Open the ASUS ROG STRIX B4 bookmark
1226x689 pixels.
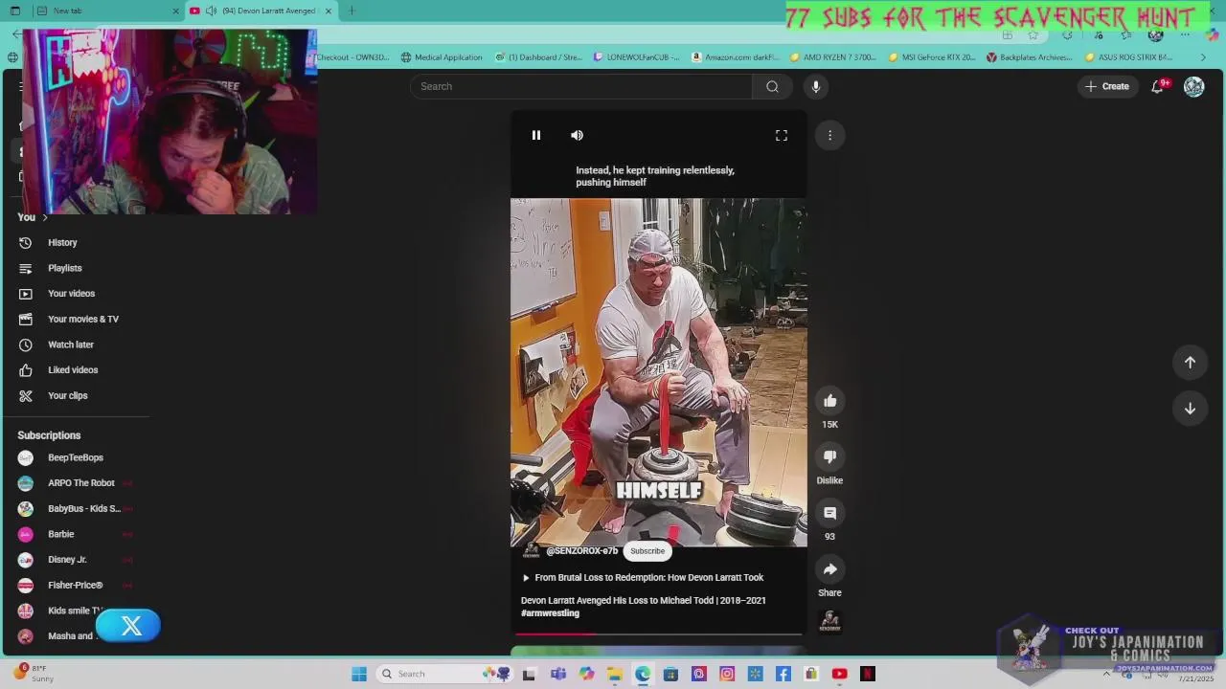[1128, 57]
